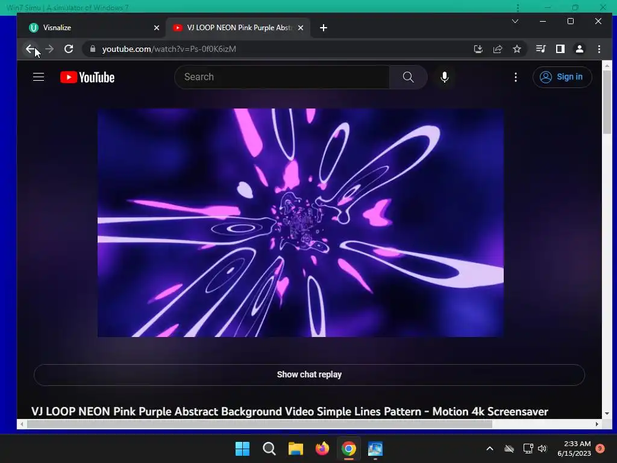Open the Chrome three-dot menu
The height and width of the screenshot is (463, 617).
click(599, 49)
